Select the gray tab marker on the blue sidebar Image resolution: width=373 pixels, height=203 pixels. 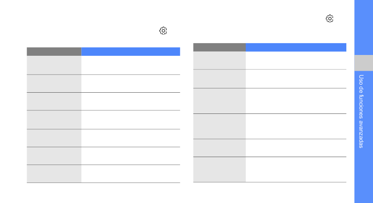(x=364, y=62)
